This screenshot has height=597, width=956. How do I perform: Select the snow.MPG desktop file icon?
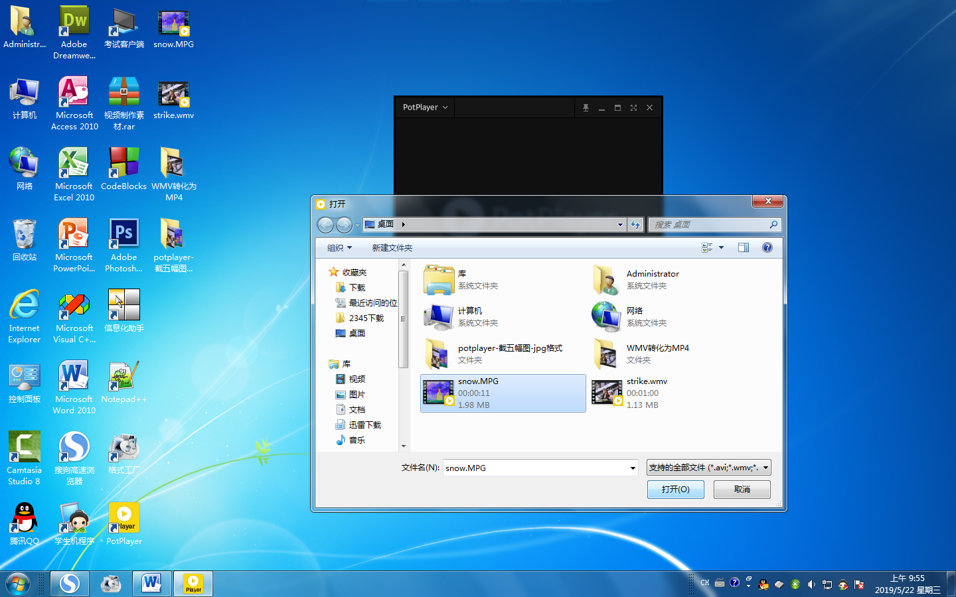pyautogui.click(x=173, y=28)
